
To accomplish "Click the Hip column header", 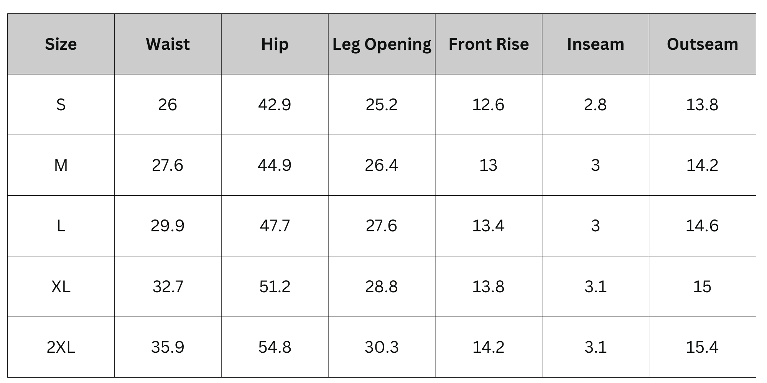I will coord(275,44).
